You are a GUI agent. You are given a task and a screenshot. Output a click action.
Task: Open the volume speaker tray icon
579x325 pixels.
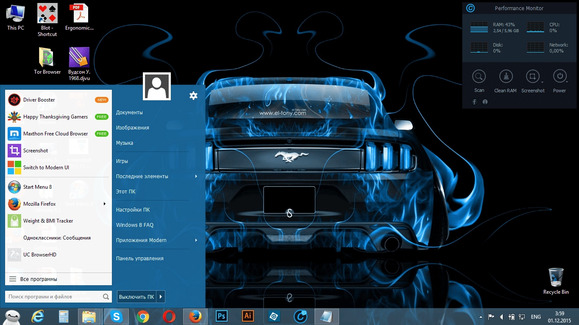coord(502,317)
